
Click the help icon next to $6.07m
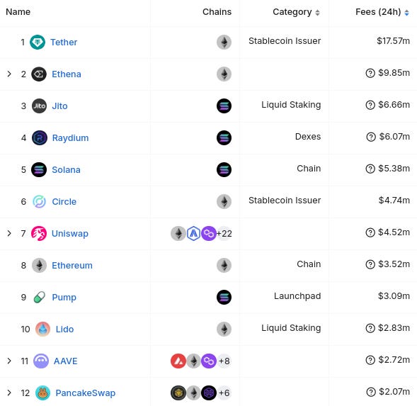click(x=371, y=137)
